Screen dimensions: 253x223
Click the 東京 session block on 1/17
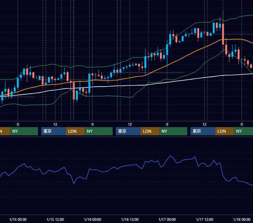tap(203, 131)
